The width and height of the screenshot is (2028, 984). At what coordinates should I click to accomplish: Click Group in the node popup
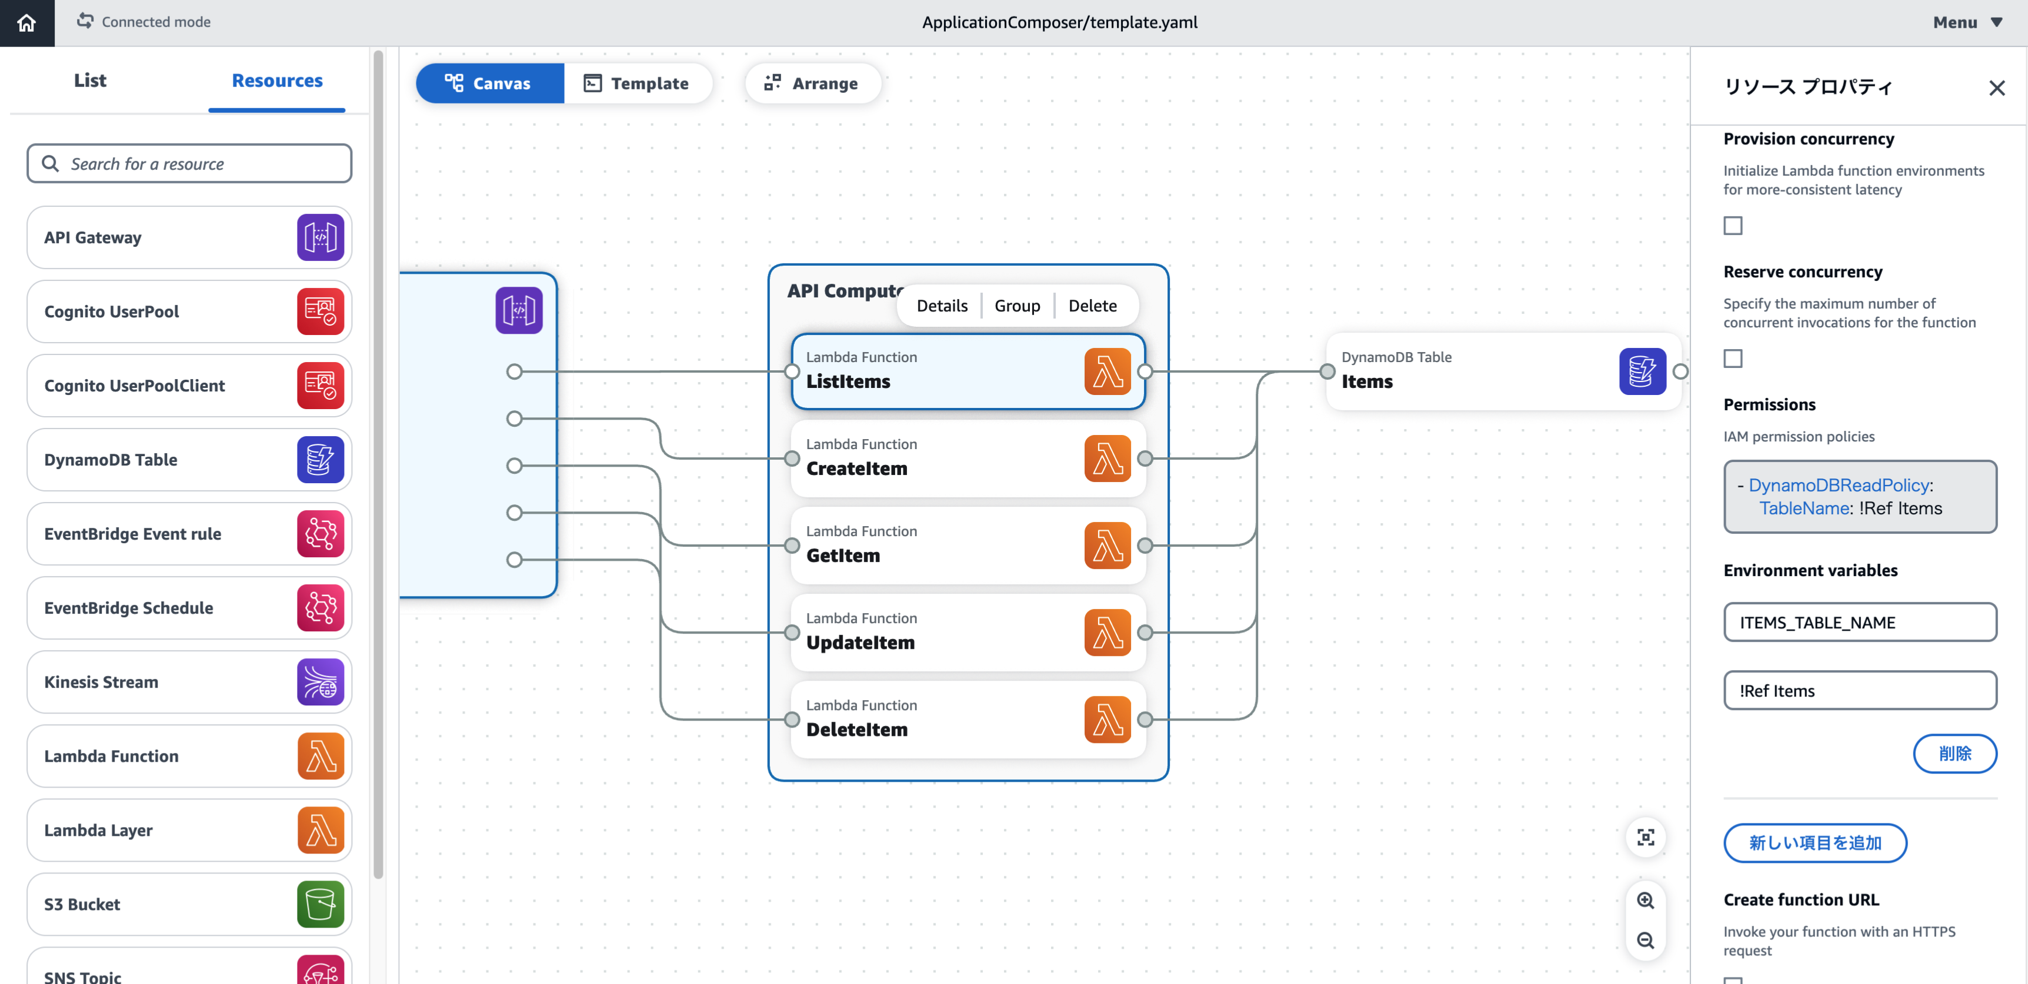(x=1017, y=305)
